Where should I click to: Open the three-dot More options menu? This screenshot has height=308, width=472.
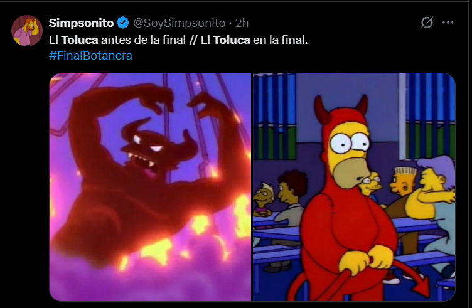pyautogui.click(x=448, y=23)
